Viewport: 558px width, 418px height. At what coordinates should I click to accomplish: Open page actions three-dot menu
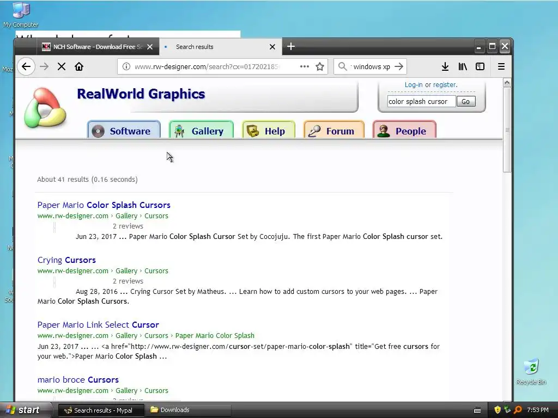click(x=304, y=66)
